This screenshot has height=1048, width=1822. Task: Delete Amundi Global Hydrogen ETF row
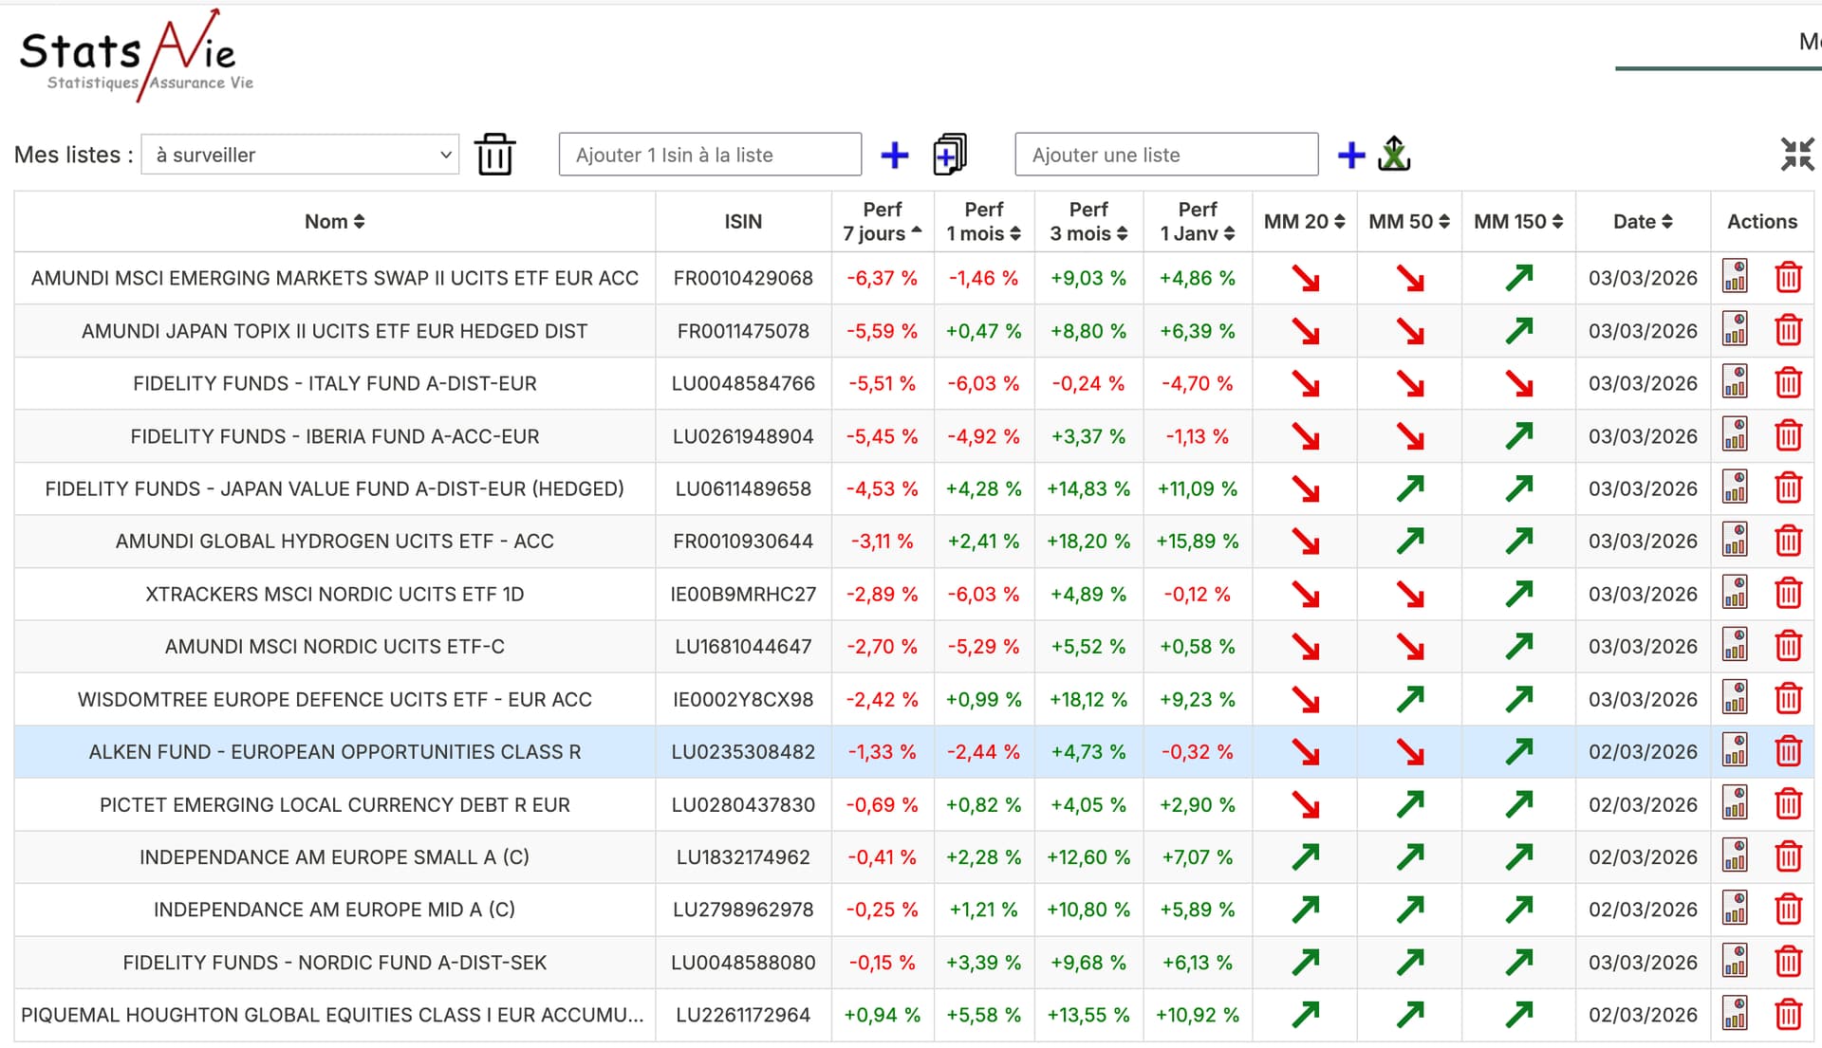[x=1788, y=541]
